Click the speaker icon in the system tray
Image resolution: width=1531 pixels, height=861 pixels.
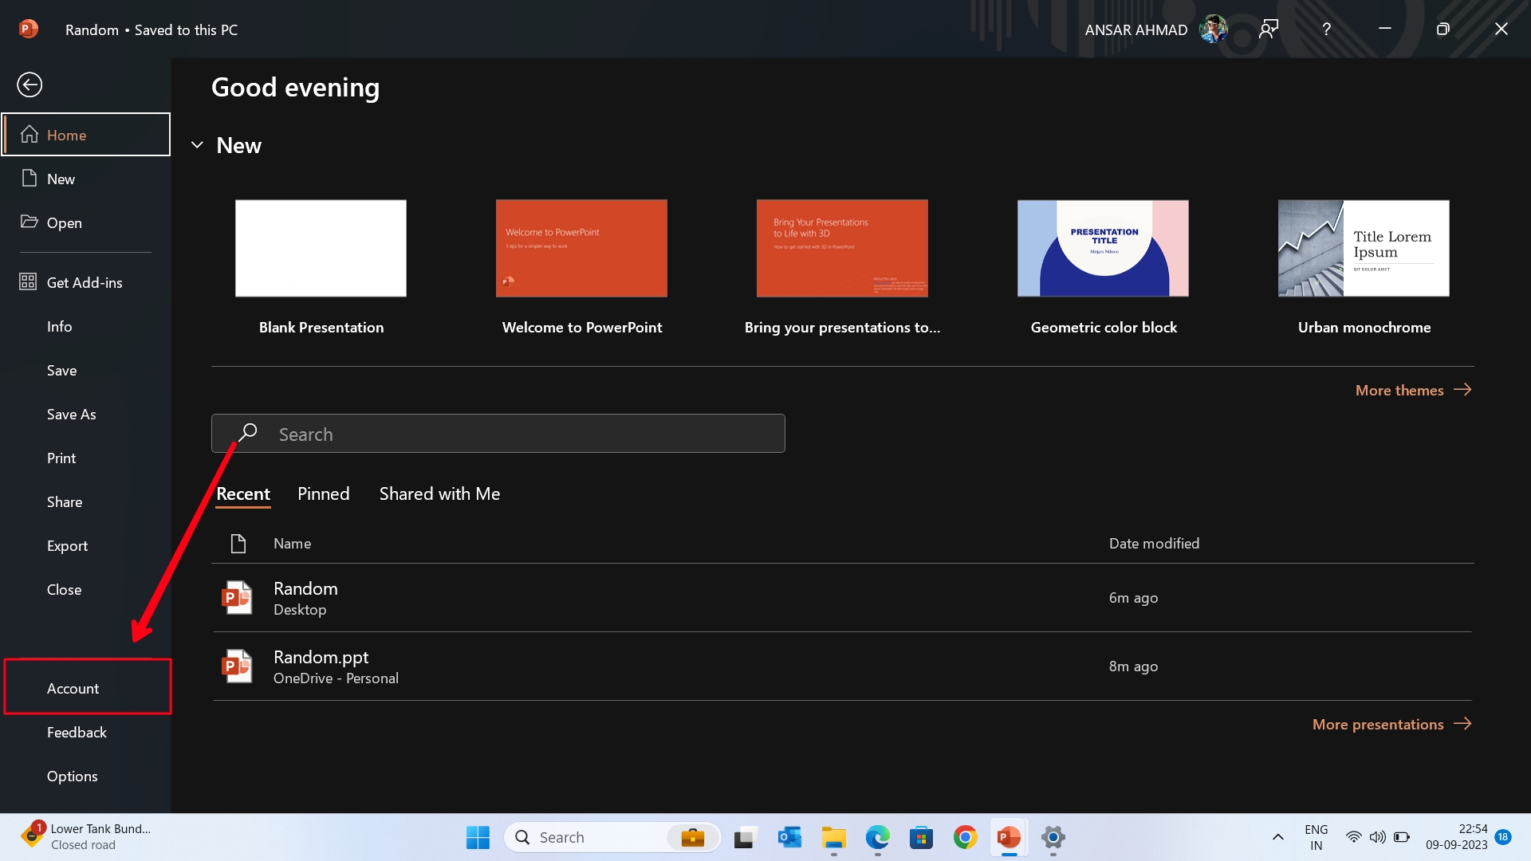1378,838
